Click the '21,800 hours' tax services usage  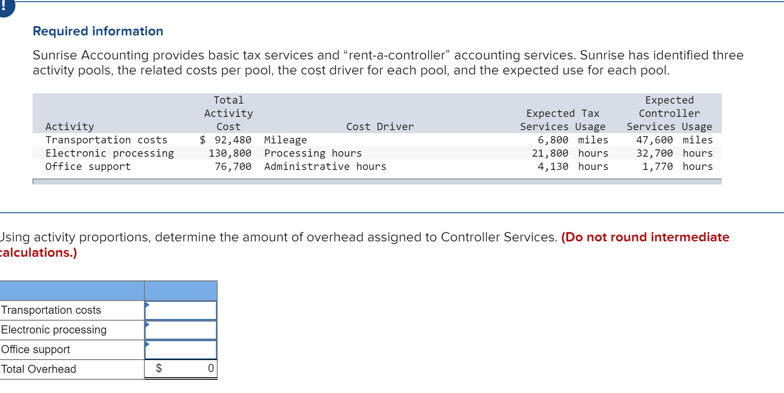tap(570, 153)
